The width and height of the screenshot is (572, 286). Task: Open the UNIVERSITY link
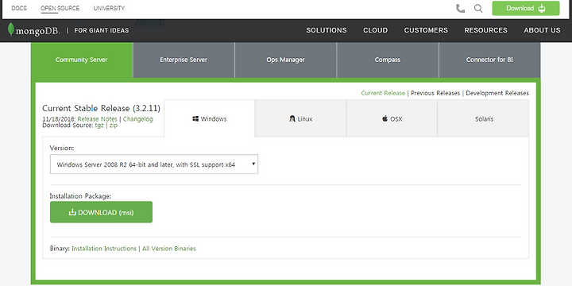(x=109, y=8)
